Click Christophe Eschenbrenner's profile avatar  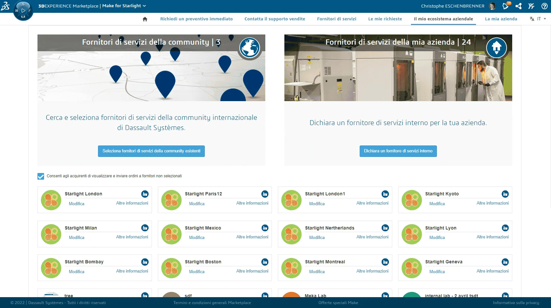pos(492,6)
